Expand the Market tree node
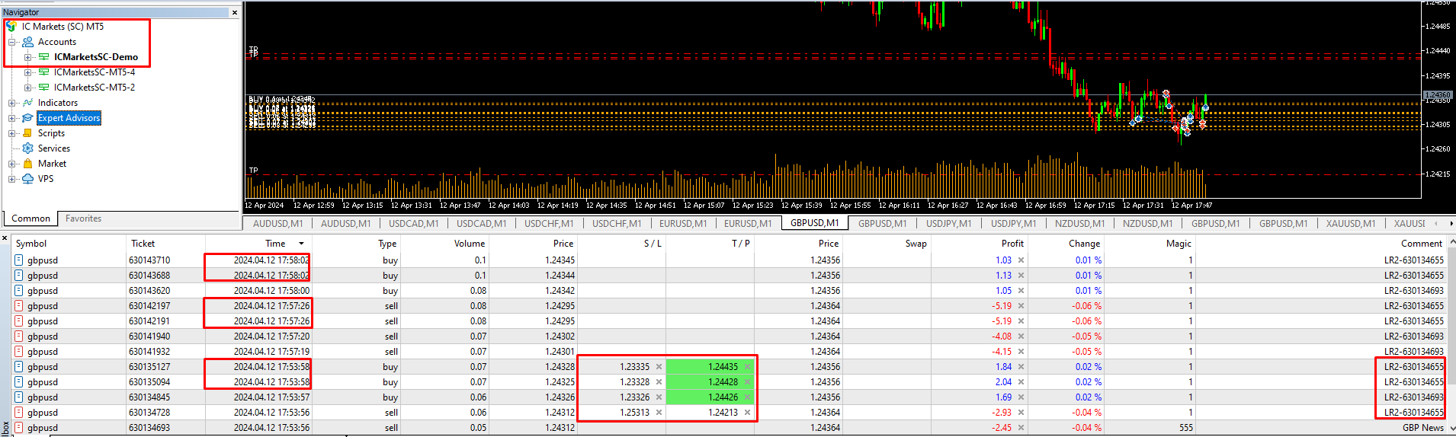Viewport: 1456px width, 437px height. coord(11,164)
